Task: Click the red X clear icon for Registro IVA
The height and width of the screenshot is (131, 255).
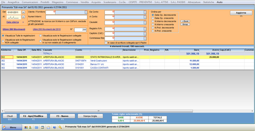Action: (113, 28)
